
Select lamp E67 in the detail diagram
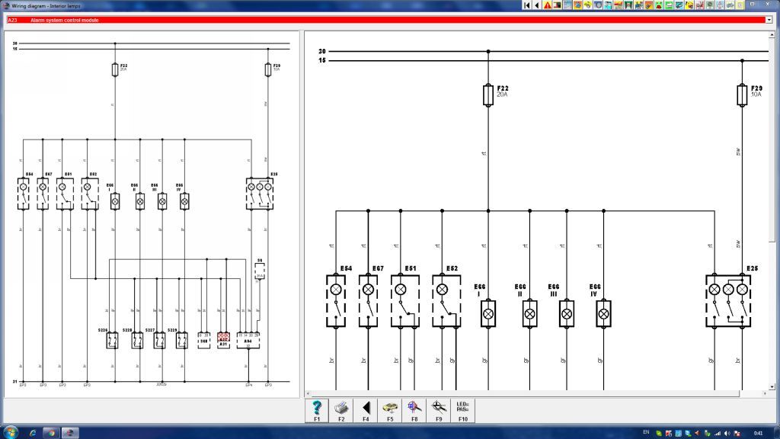coord(368,300)
